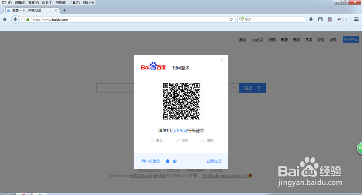362x195 pixels.
Task: Click the toolbar dropdown arrow near menu
Action: [346, 20]
